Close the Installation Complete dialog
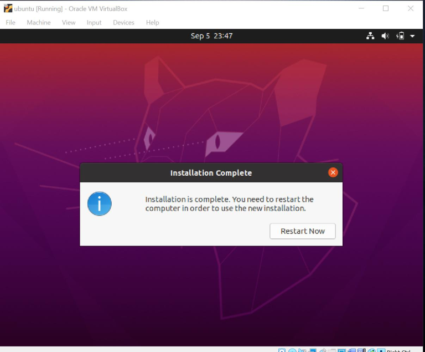This screenshot has height=352, width=425. pyautogui.click(x=333, y=172)
